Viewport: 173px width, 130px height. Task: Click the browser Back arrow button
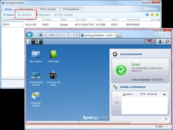[x=30, y=35]
